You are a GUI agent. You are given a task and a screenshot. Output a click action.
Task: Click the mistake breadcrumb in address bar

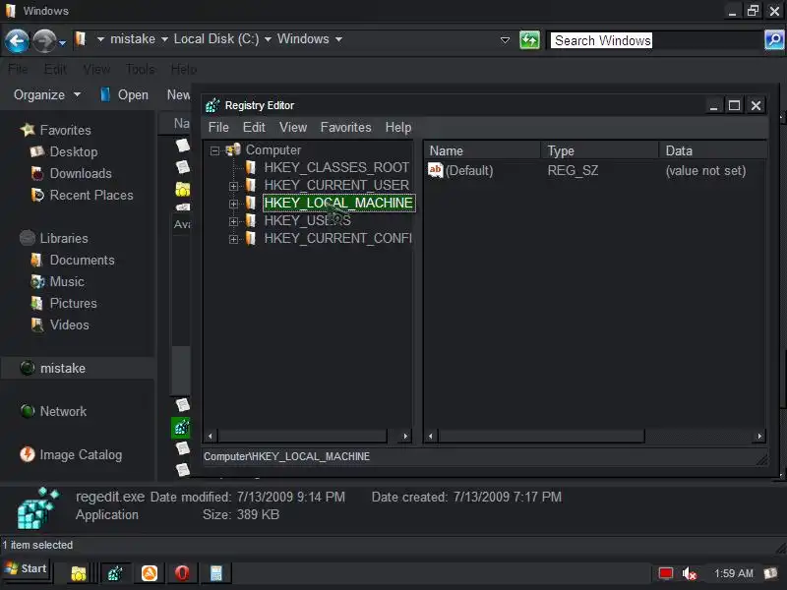[133, 39]
